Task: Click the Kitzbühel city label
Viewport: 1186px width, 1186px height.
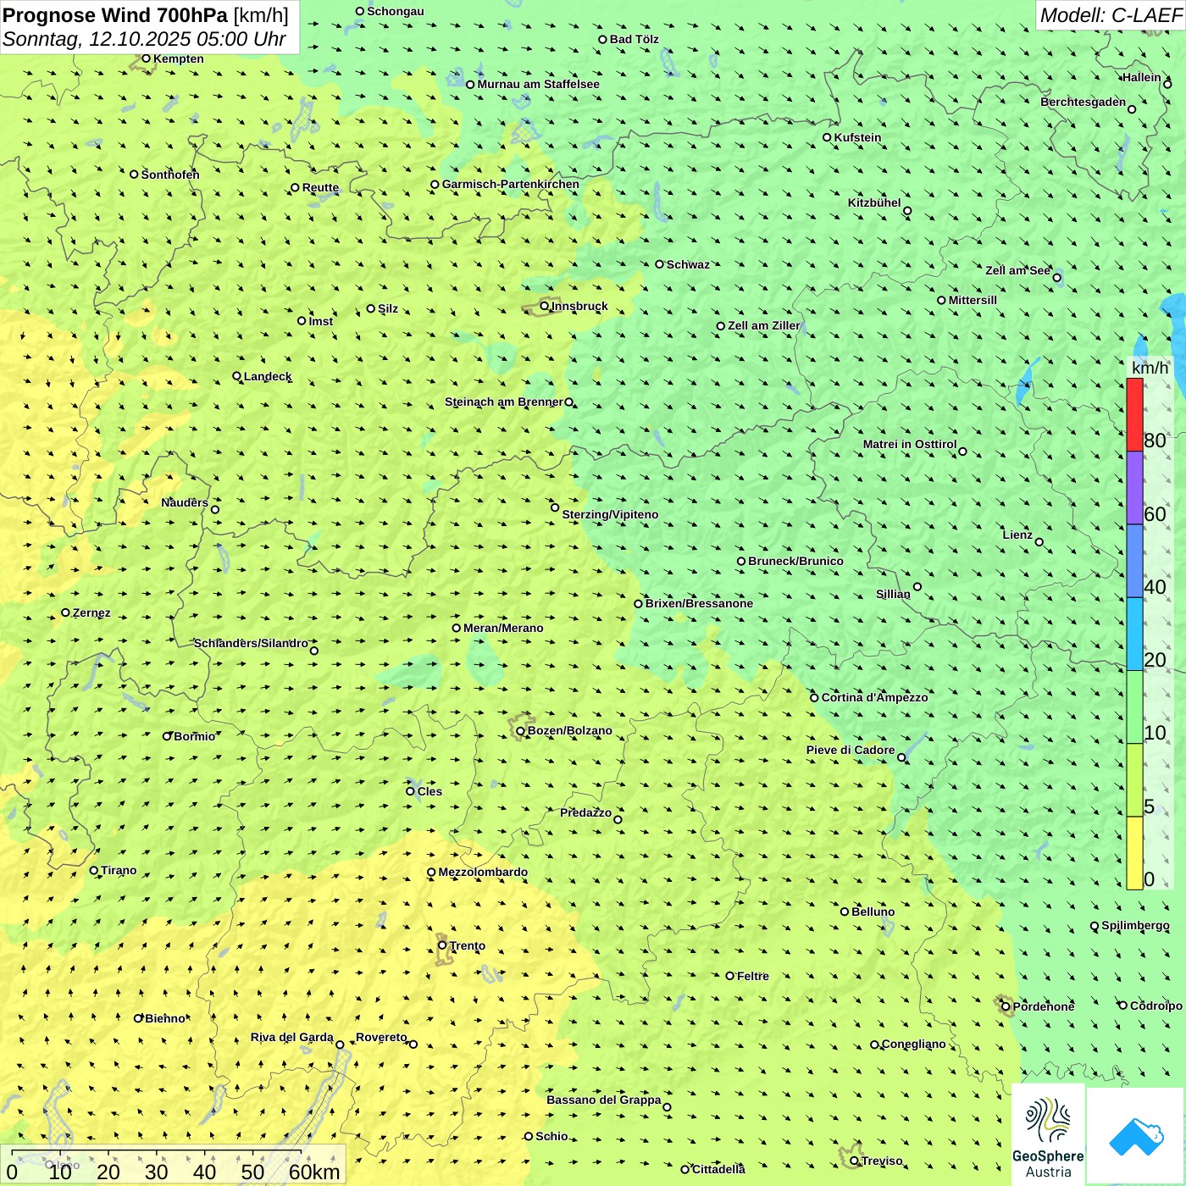Action: [874, 202]
